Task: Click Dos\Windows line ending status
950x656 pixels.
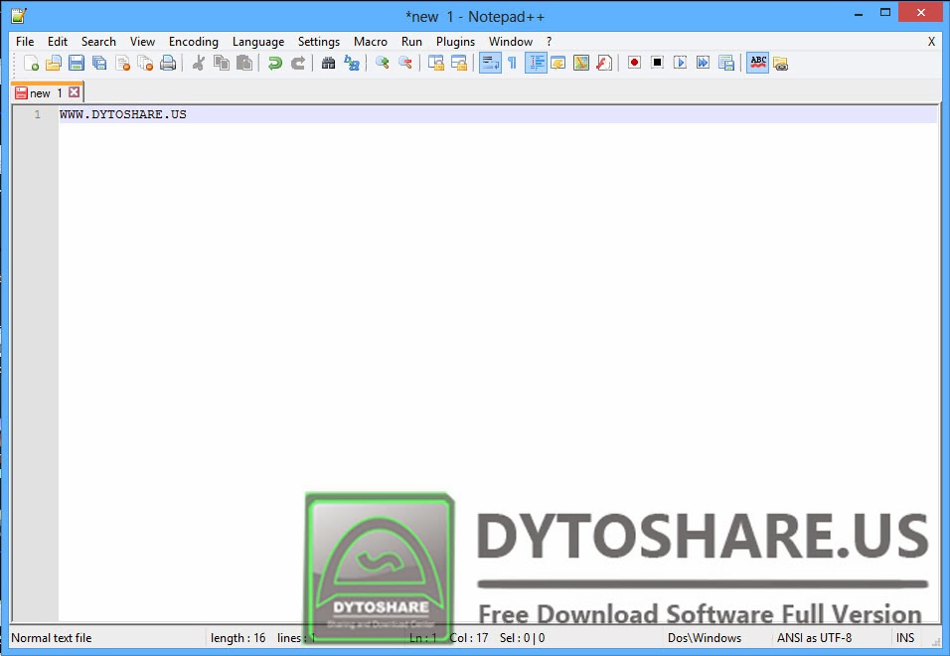Action: (x=705, y=638)
